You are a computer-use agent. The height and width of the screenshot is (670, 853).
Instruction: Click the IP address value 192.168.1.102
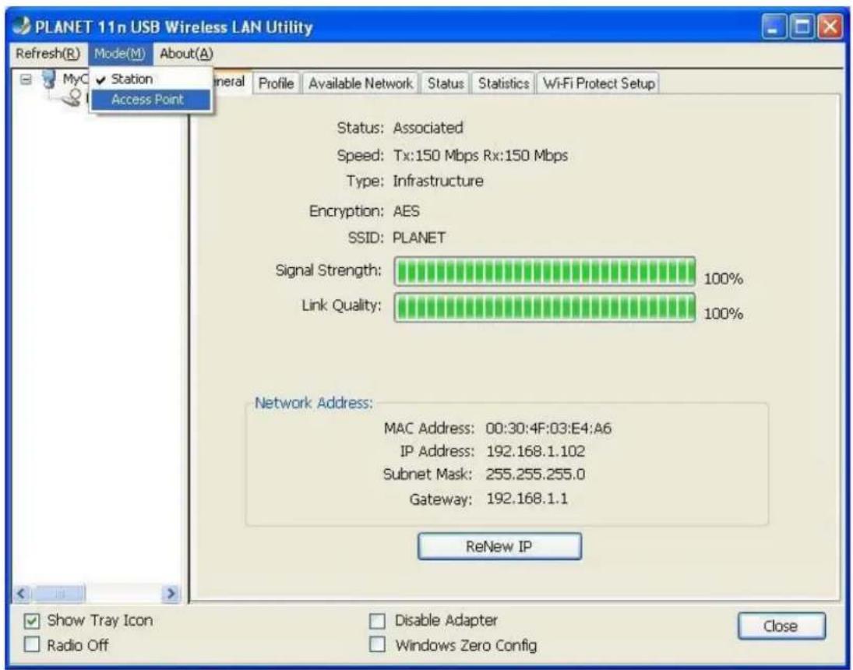[535, 451]
